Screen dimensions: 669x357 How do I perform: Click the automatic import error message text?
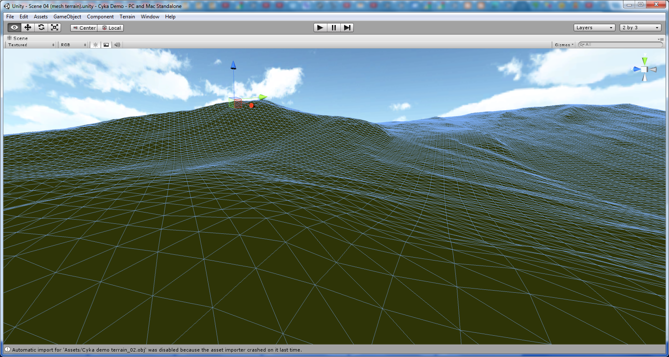(157, 350)
